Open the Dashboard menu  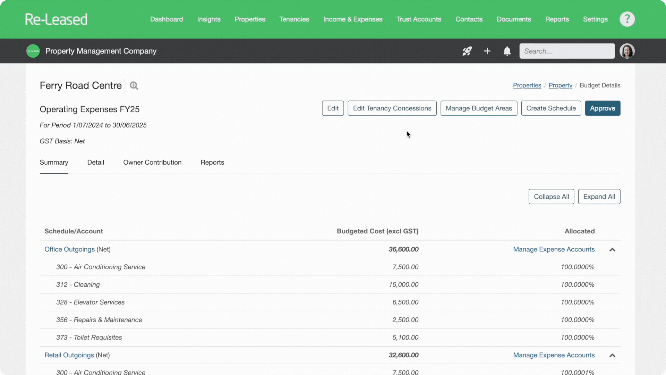166,19
